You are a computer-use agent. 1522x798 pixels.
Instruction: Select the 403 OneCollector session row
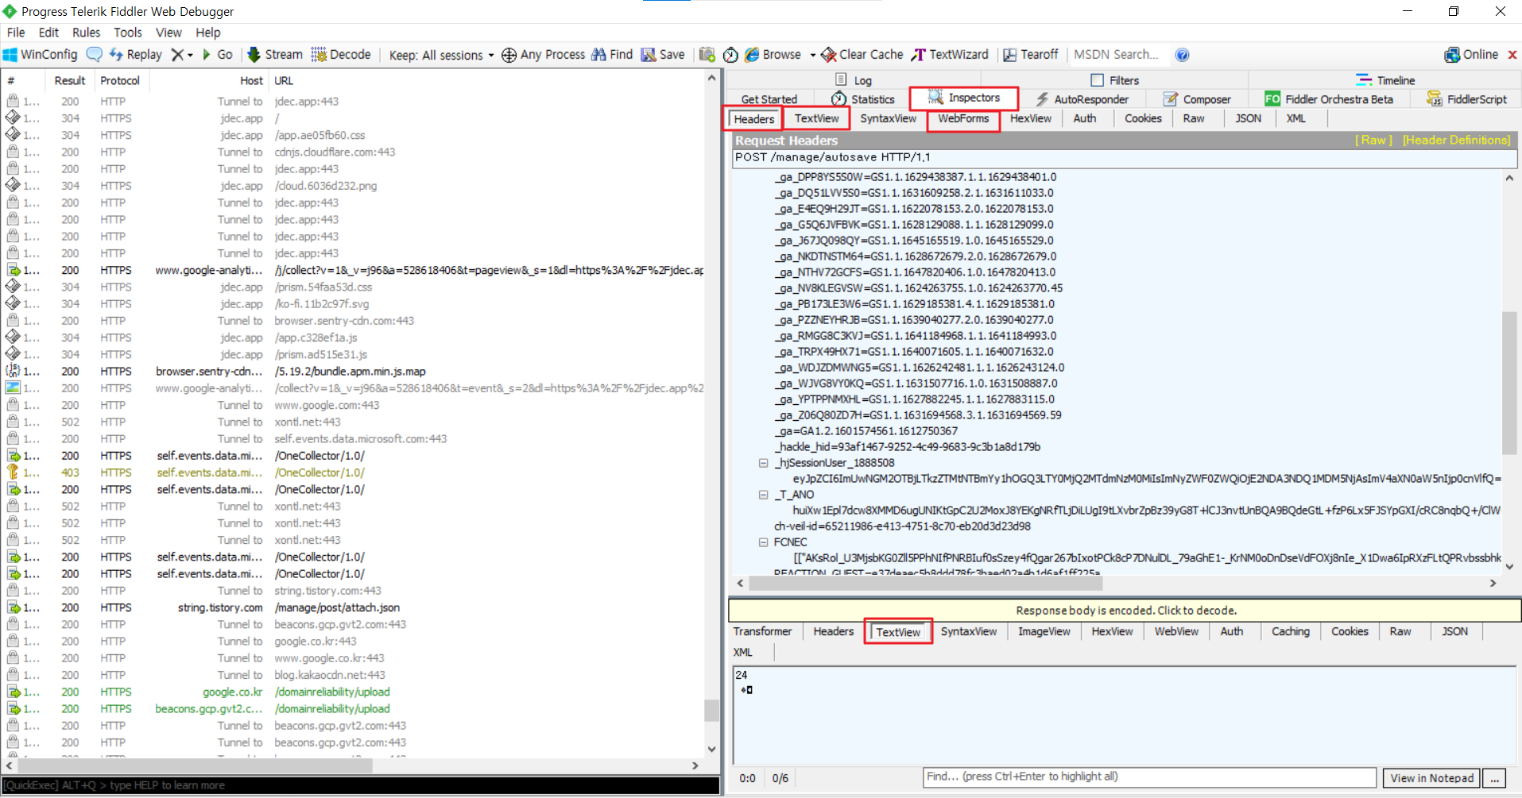point(354,473)
